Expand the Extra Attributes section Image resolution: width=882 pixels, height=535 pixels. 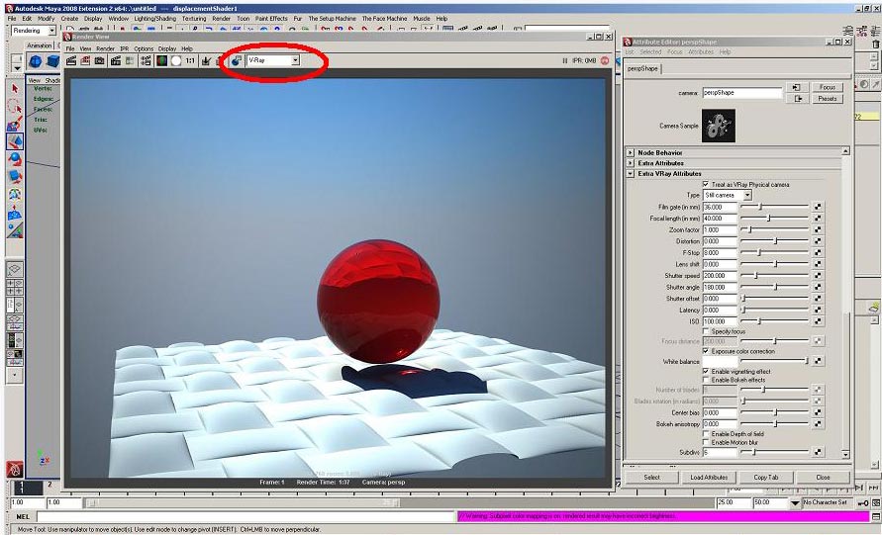click(x=631, y=163)
